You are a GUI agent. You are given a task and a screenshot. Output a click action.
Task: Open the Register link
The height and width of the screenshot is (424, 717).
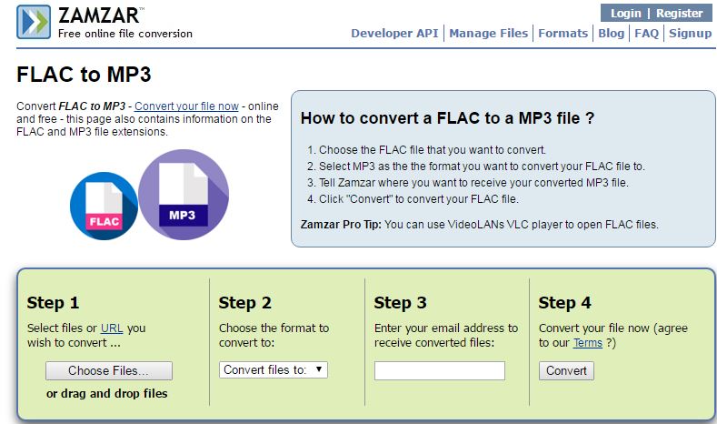[x=680, y=14]
